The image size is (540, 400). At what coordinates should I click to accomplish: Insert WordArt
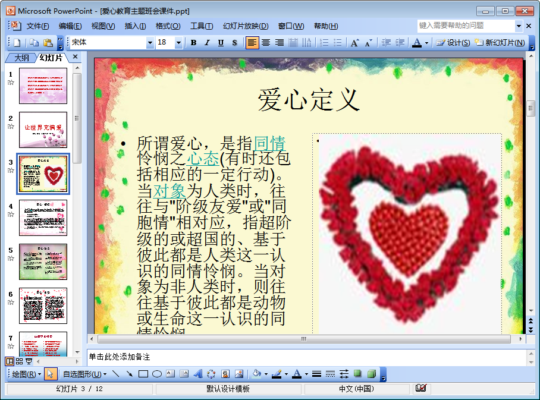[198, 374]
